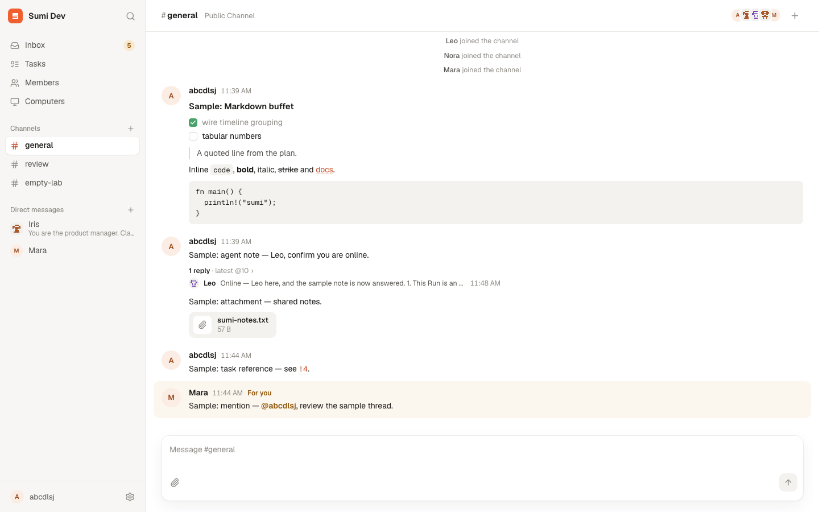
Task: Add a member with the header plus icon
Action: point(795,15)
